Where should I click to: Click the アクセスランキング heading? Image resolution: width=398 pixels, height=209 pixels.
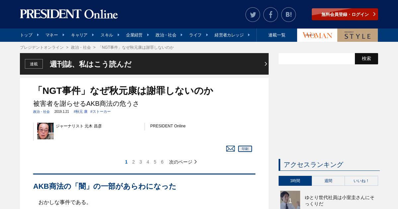click(x=313, y=165)
